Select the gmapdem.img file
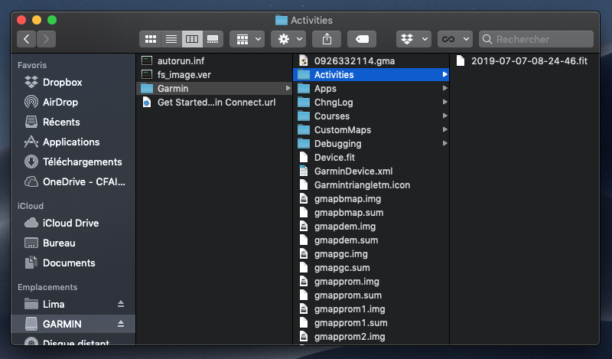 [x=371, y=226]
